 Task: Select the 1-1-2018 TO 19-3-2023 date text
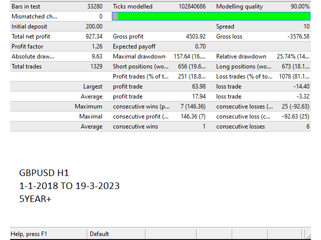69,186
